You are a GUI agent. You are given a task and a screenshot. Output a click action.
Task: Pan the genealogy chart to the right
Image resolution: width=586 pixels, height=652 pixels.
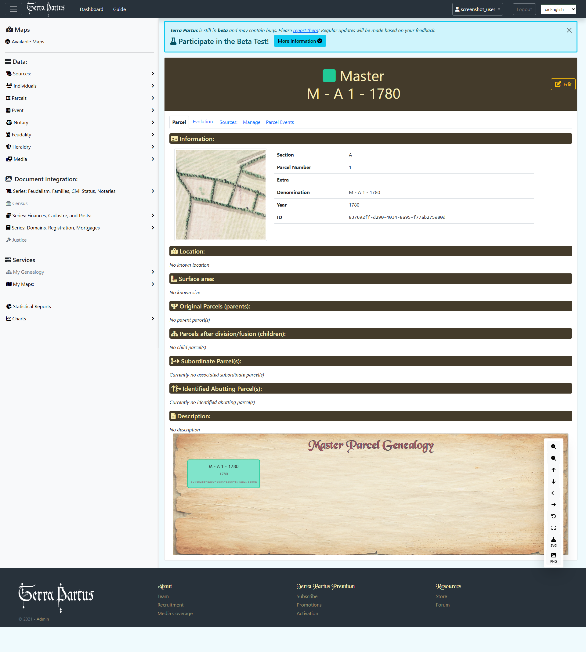[x=553, y=505]
